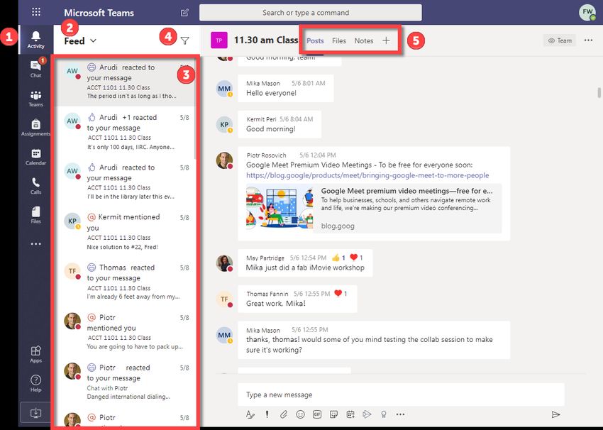Click Mika Mason's "Hello everyone!" message
603x430 pixels.
[286, 88]
